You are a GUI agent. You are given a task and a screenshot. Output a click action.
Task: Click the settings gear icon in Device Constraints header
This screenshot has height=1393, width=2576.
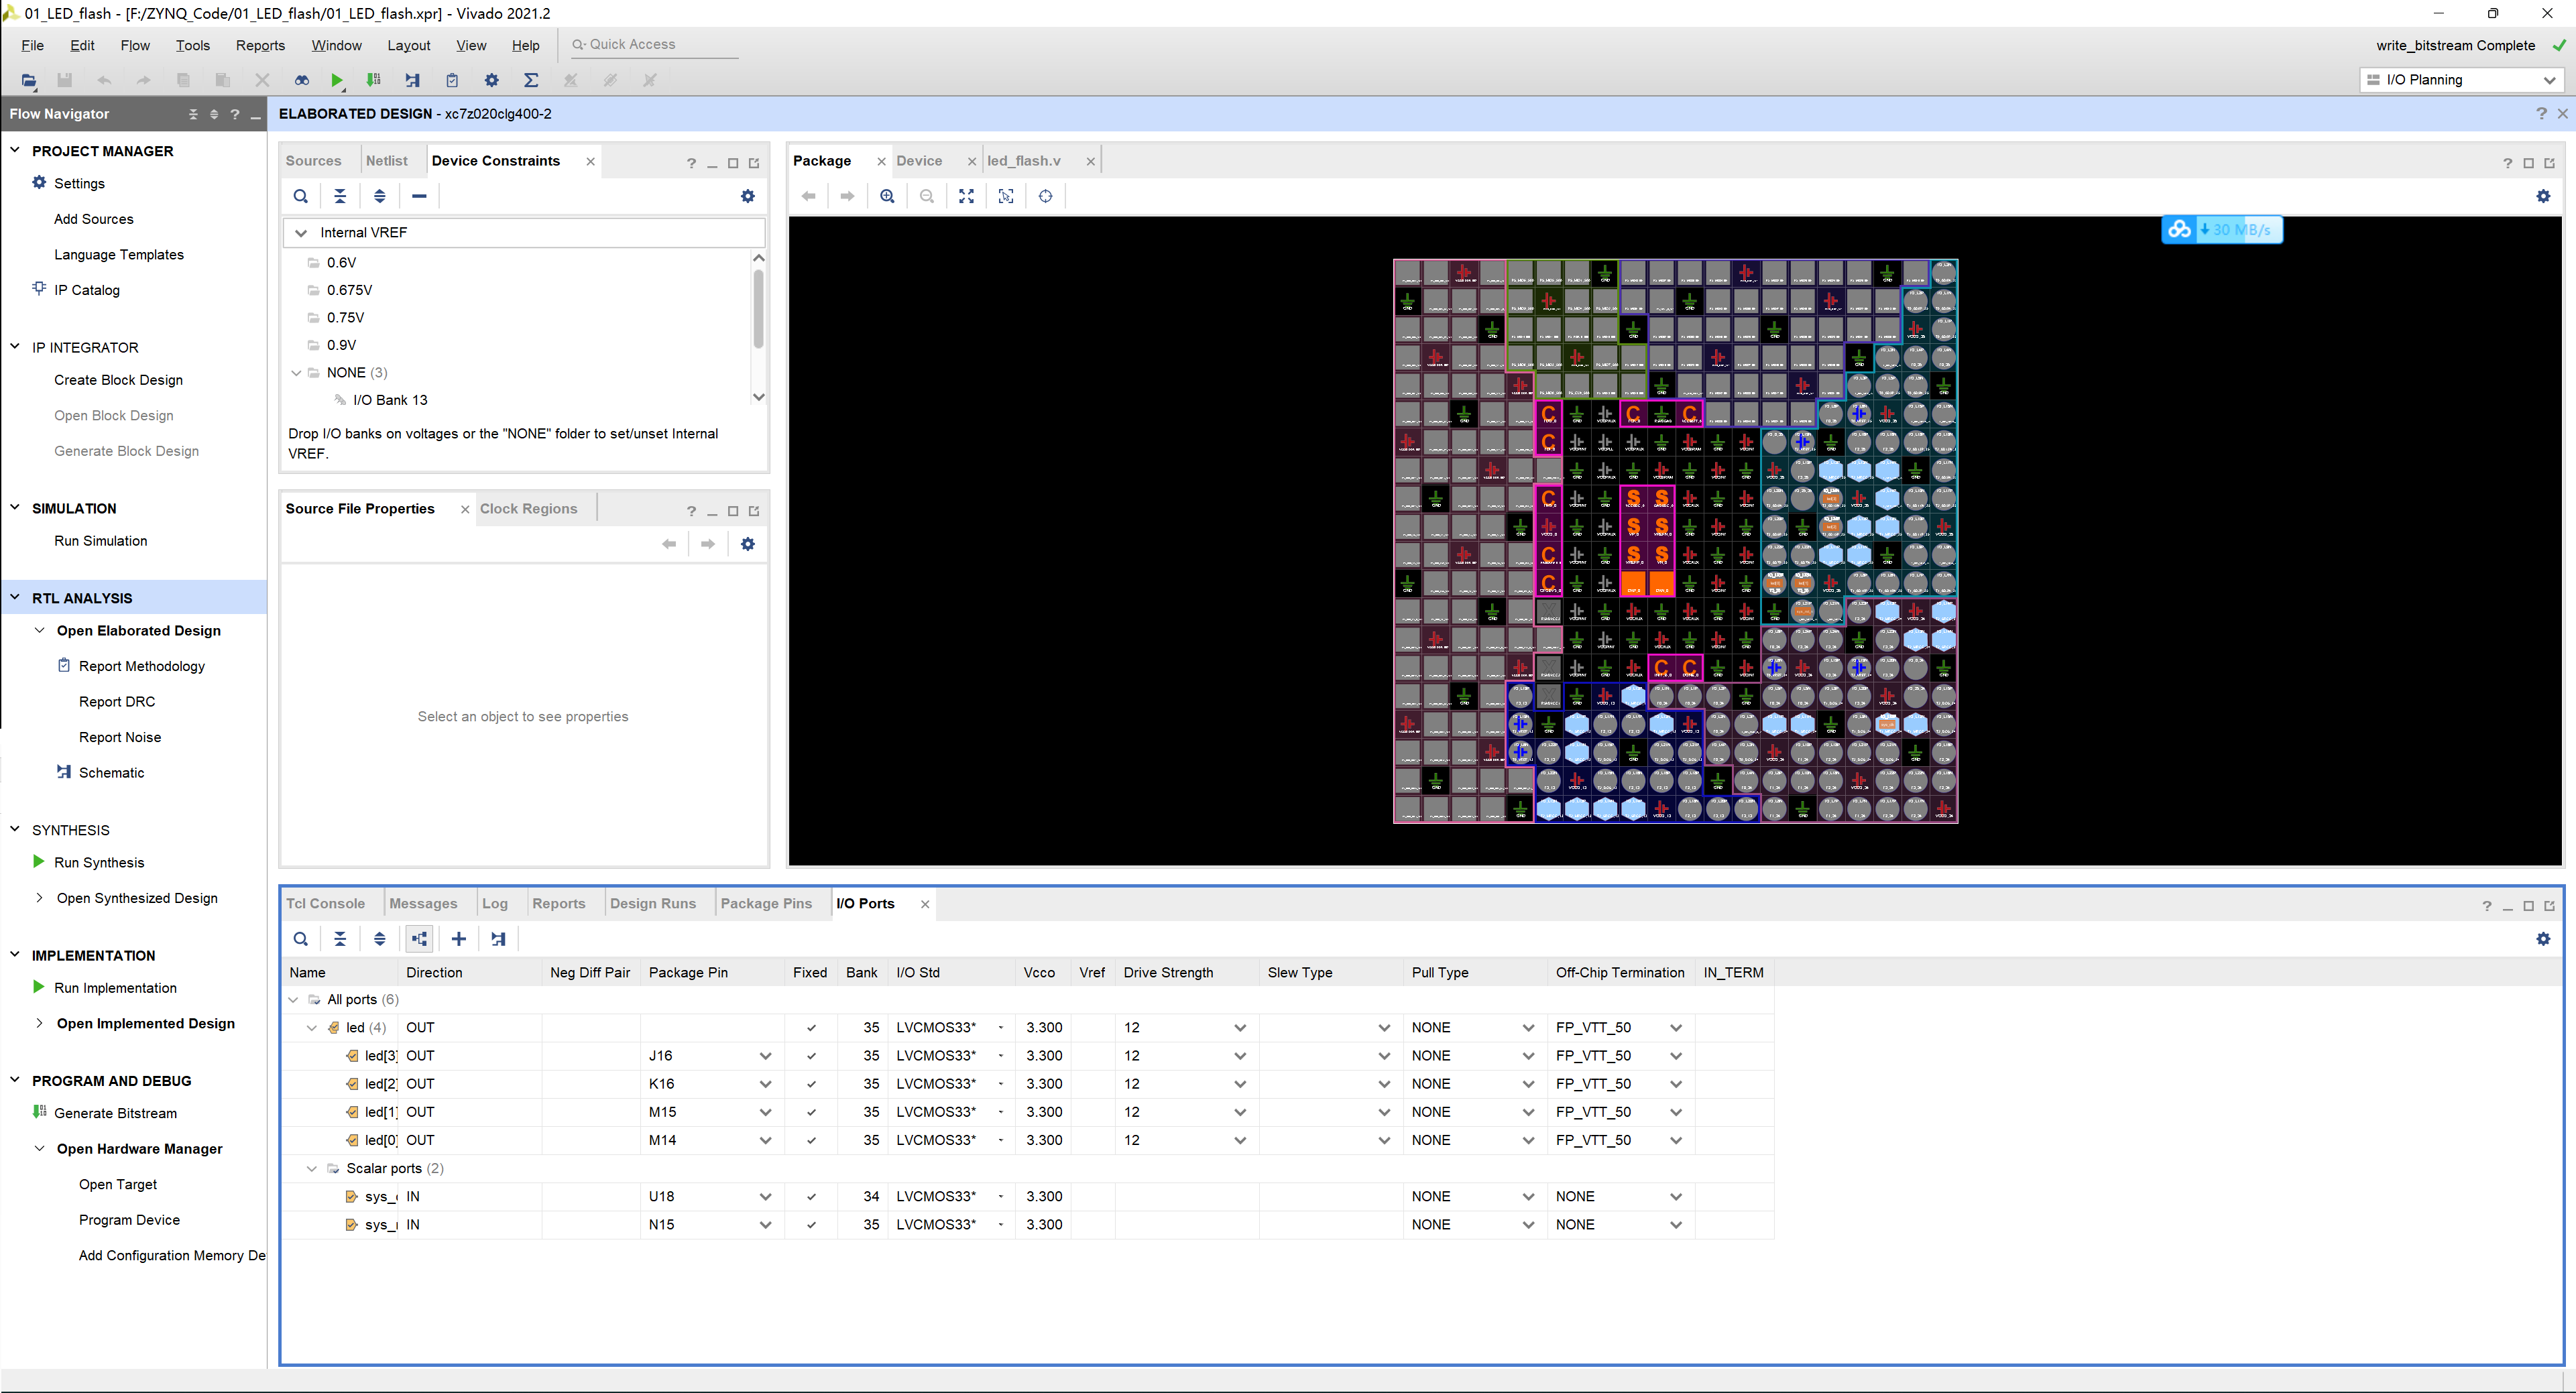coord(748,196)
